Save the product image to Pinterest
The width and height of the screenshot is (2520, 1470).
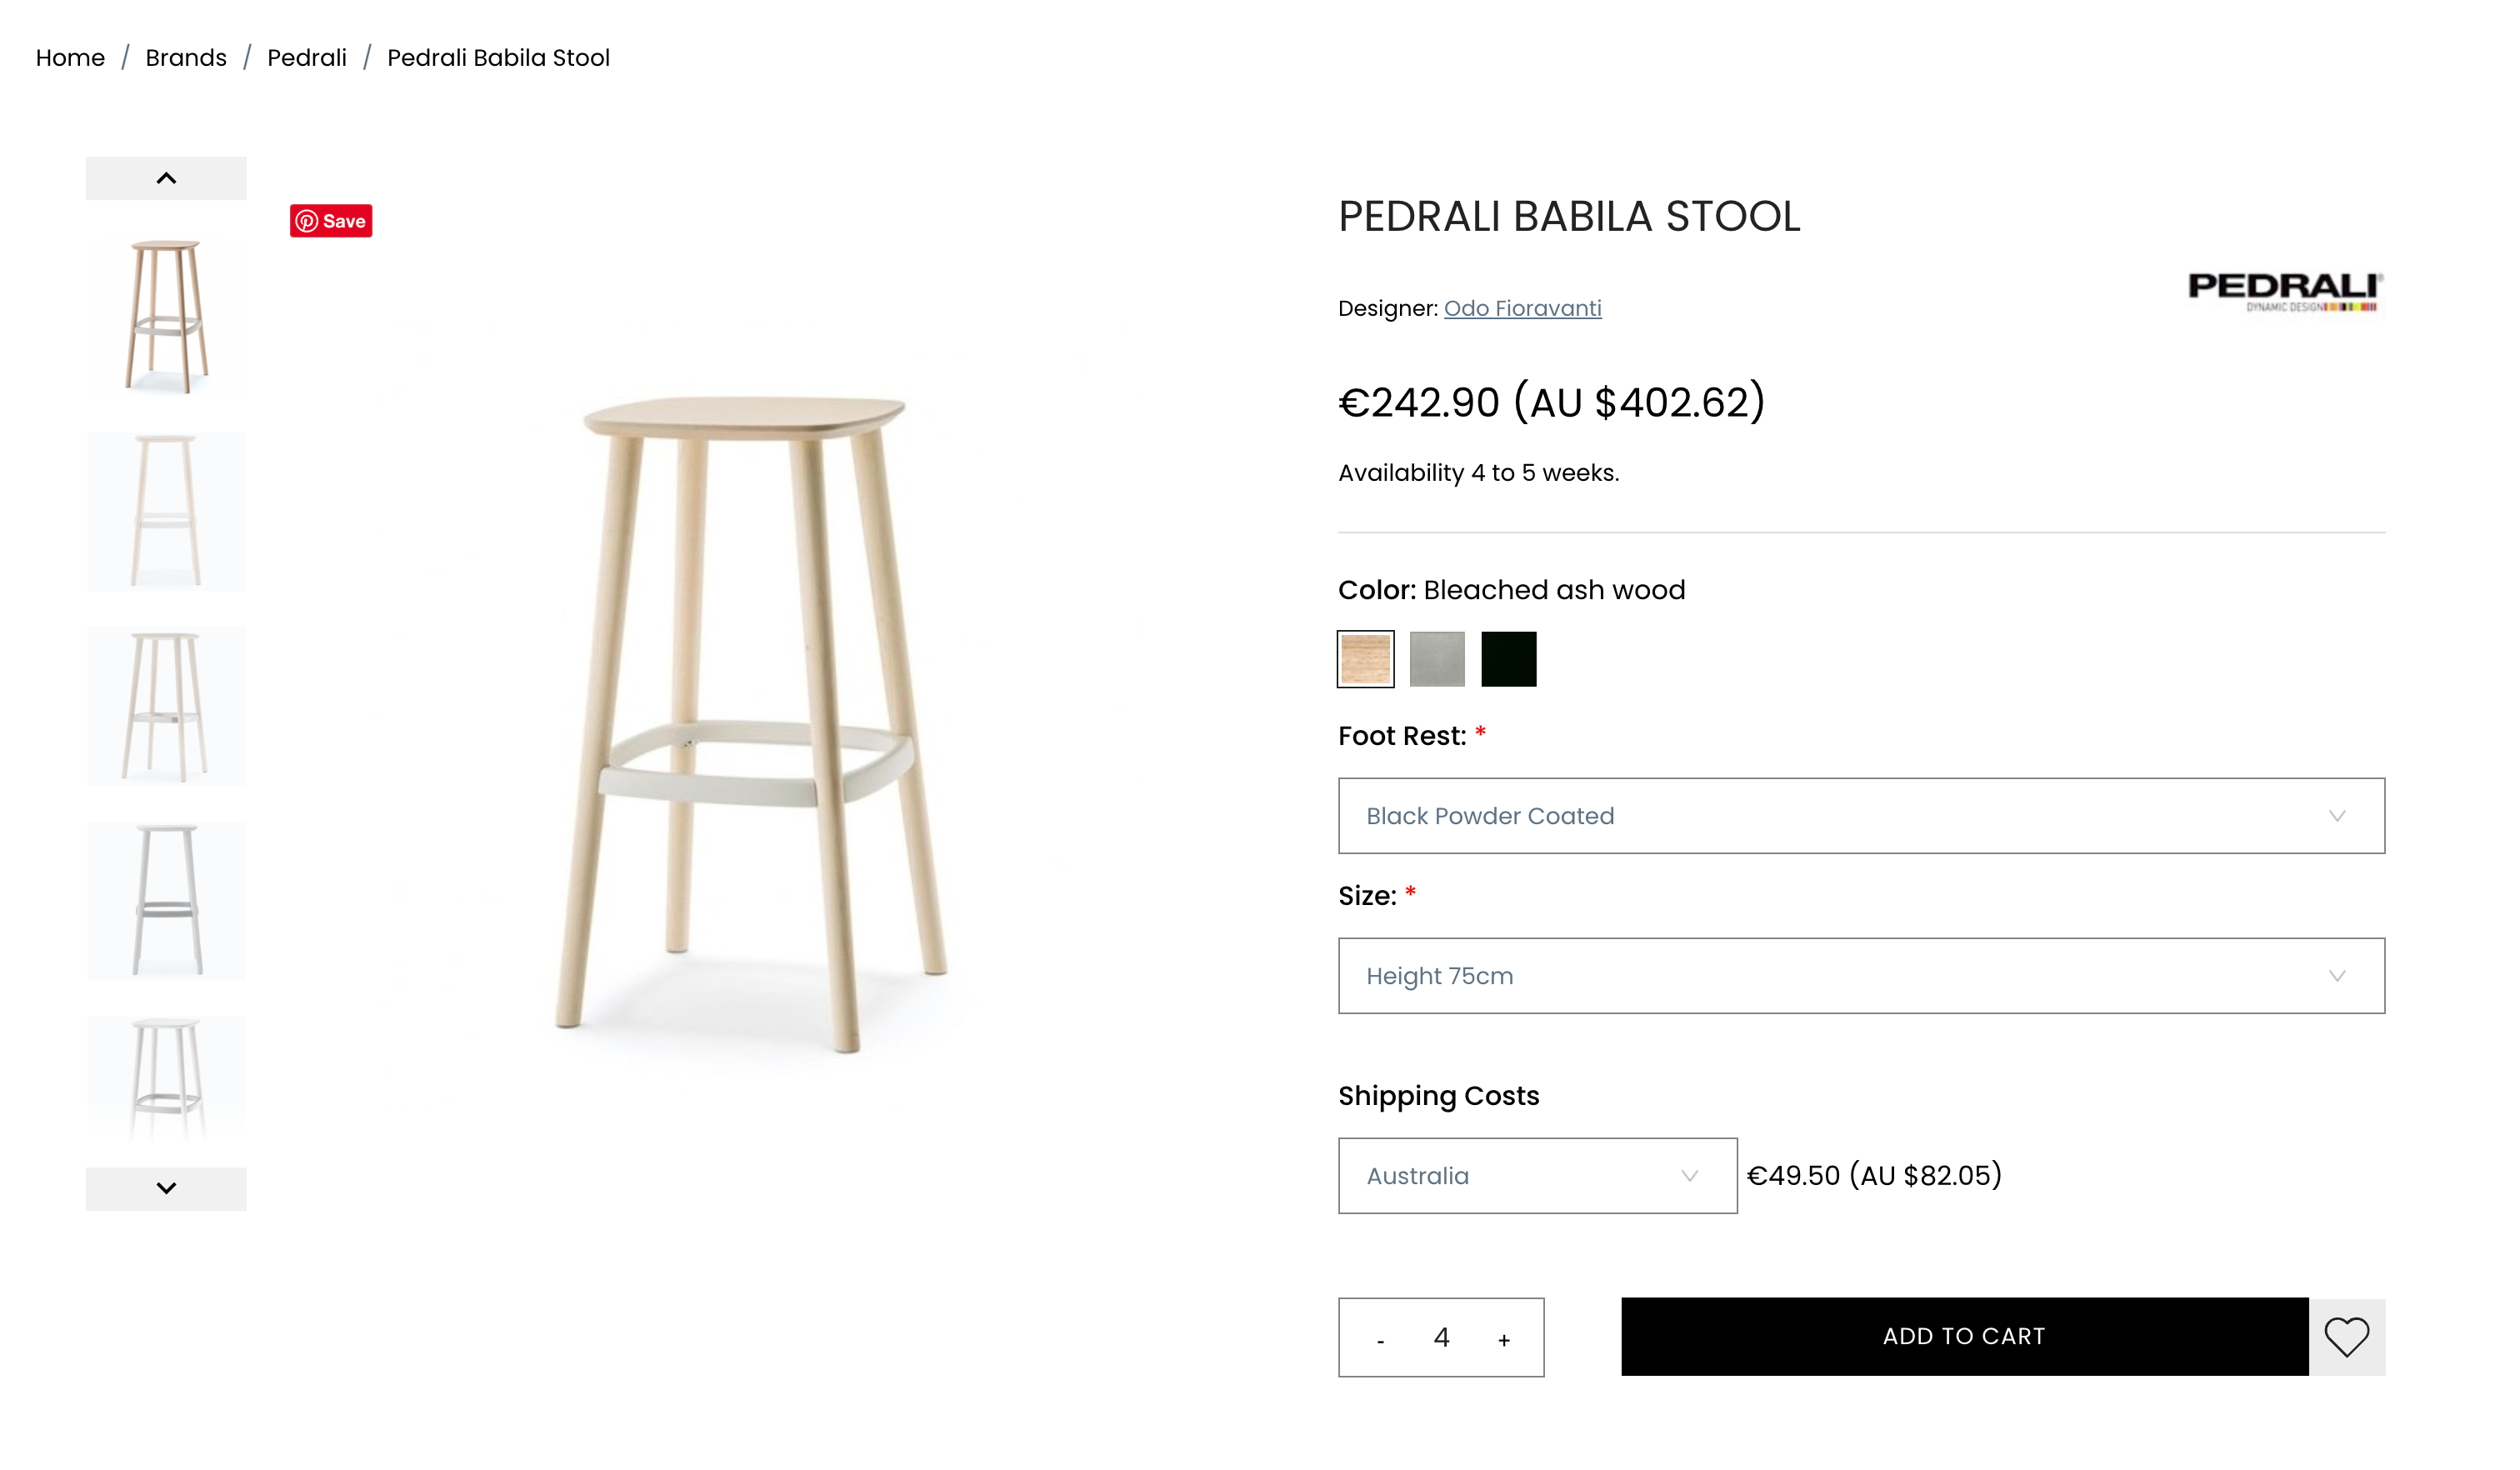(330, 220)
